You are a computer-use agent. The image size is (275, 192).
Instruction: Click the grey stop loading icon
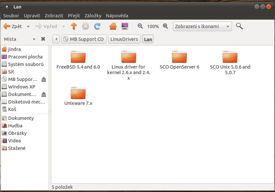(x=86, y=26)
